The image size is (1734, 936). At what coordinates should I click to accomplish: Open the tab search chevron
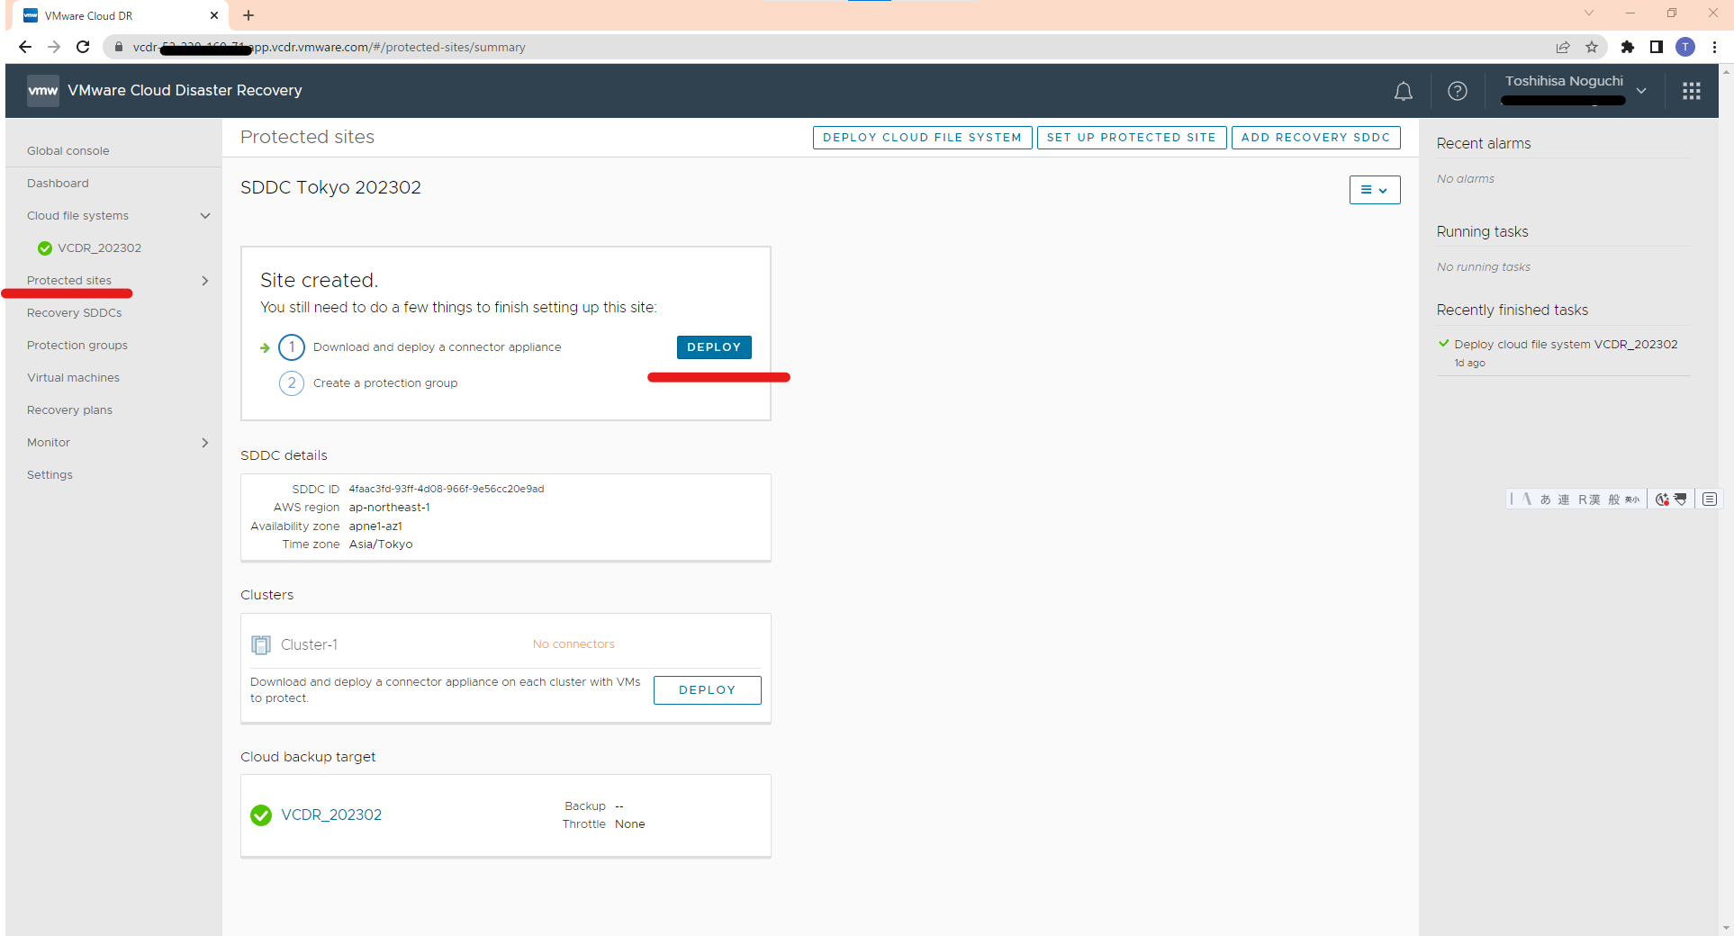[x=1589, y=13]
